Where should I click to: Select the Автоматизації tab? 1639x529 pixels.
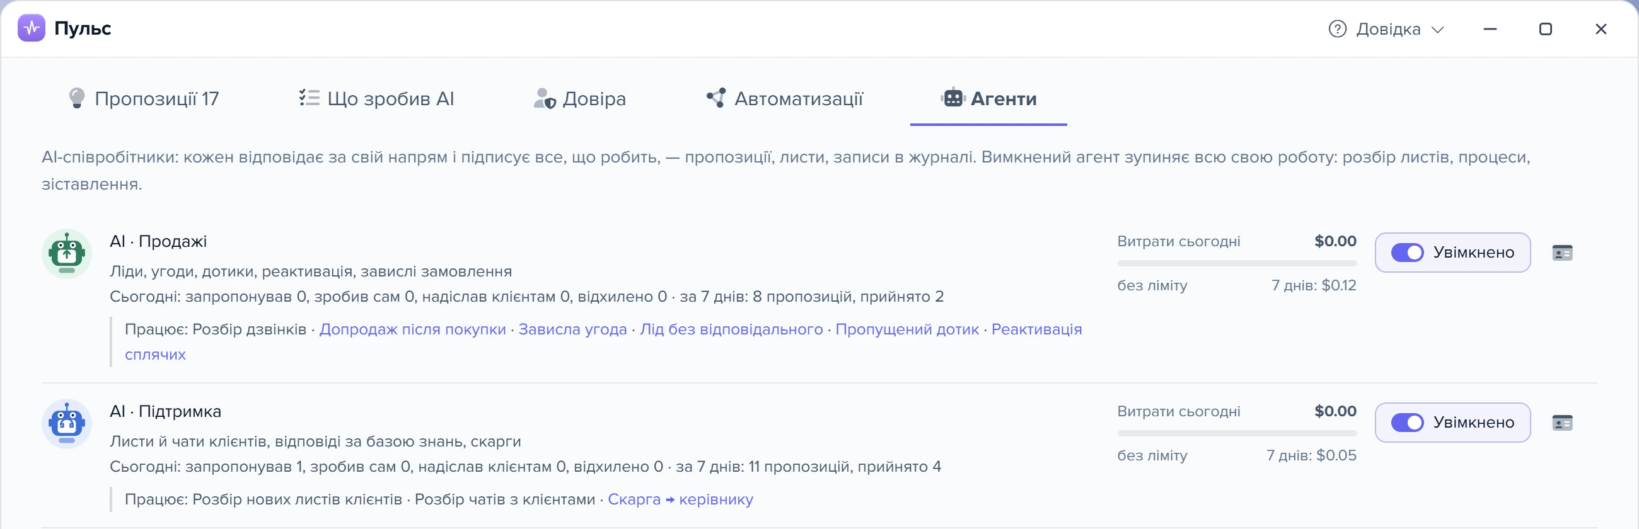tap(784, 98)
